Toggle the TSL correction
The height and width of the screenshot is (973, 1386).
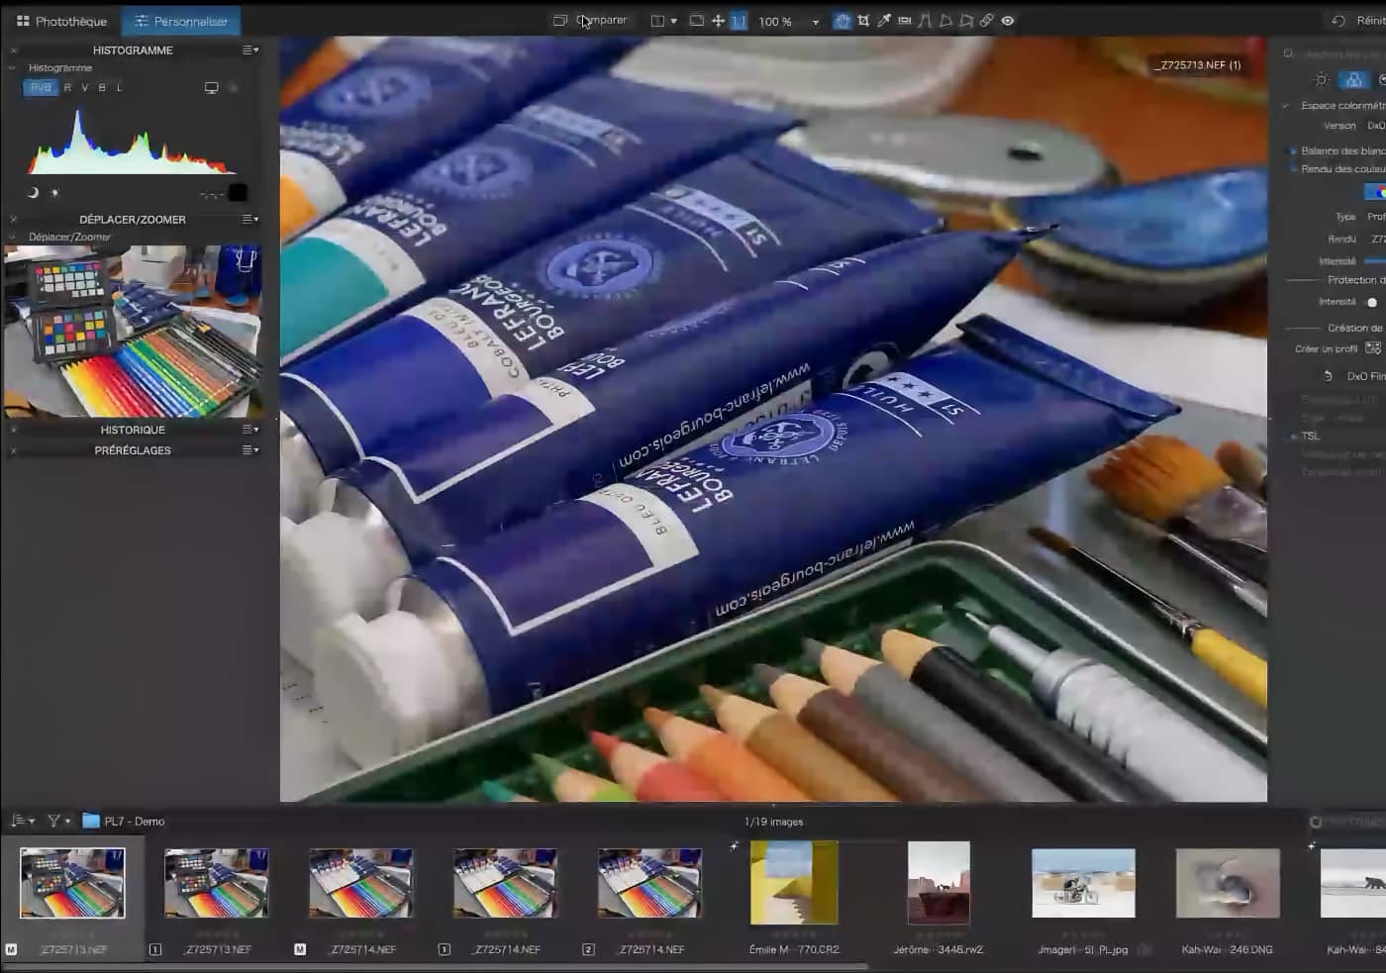(1293, 437)
